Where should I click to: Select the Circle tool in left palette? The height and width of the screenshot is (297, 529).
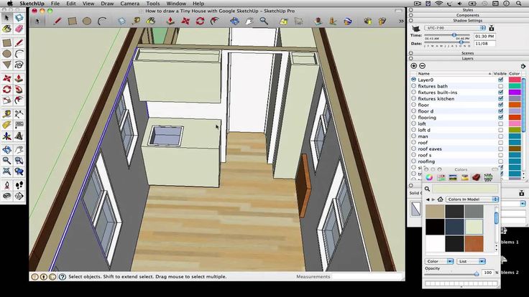6,54
